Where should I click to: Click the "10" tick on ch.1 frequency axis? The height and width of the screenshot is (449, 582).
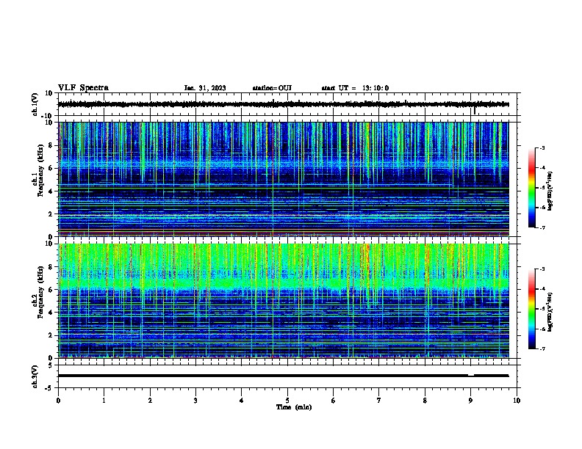pyautogui.click(x=49, y=123)
